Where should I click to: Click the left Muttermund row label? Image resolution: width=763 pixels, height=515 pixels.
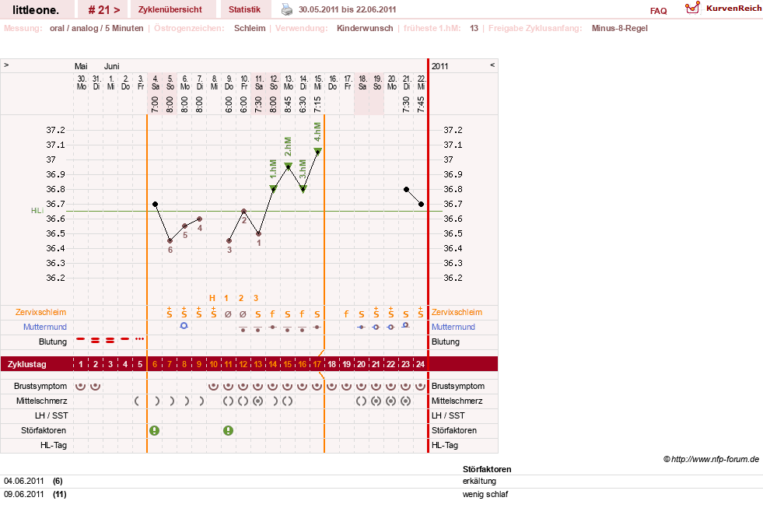(45, 327)
